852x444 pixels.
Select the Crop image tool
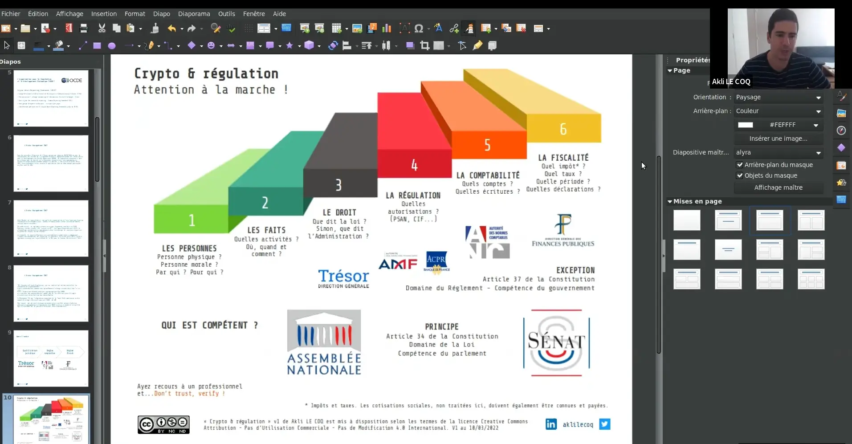[425, 45]
